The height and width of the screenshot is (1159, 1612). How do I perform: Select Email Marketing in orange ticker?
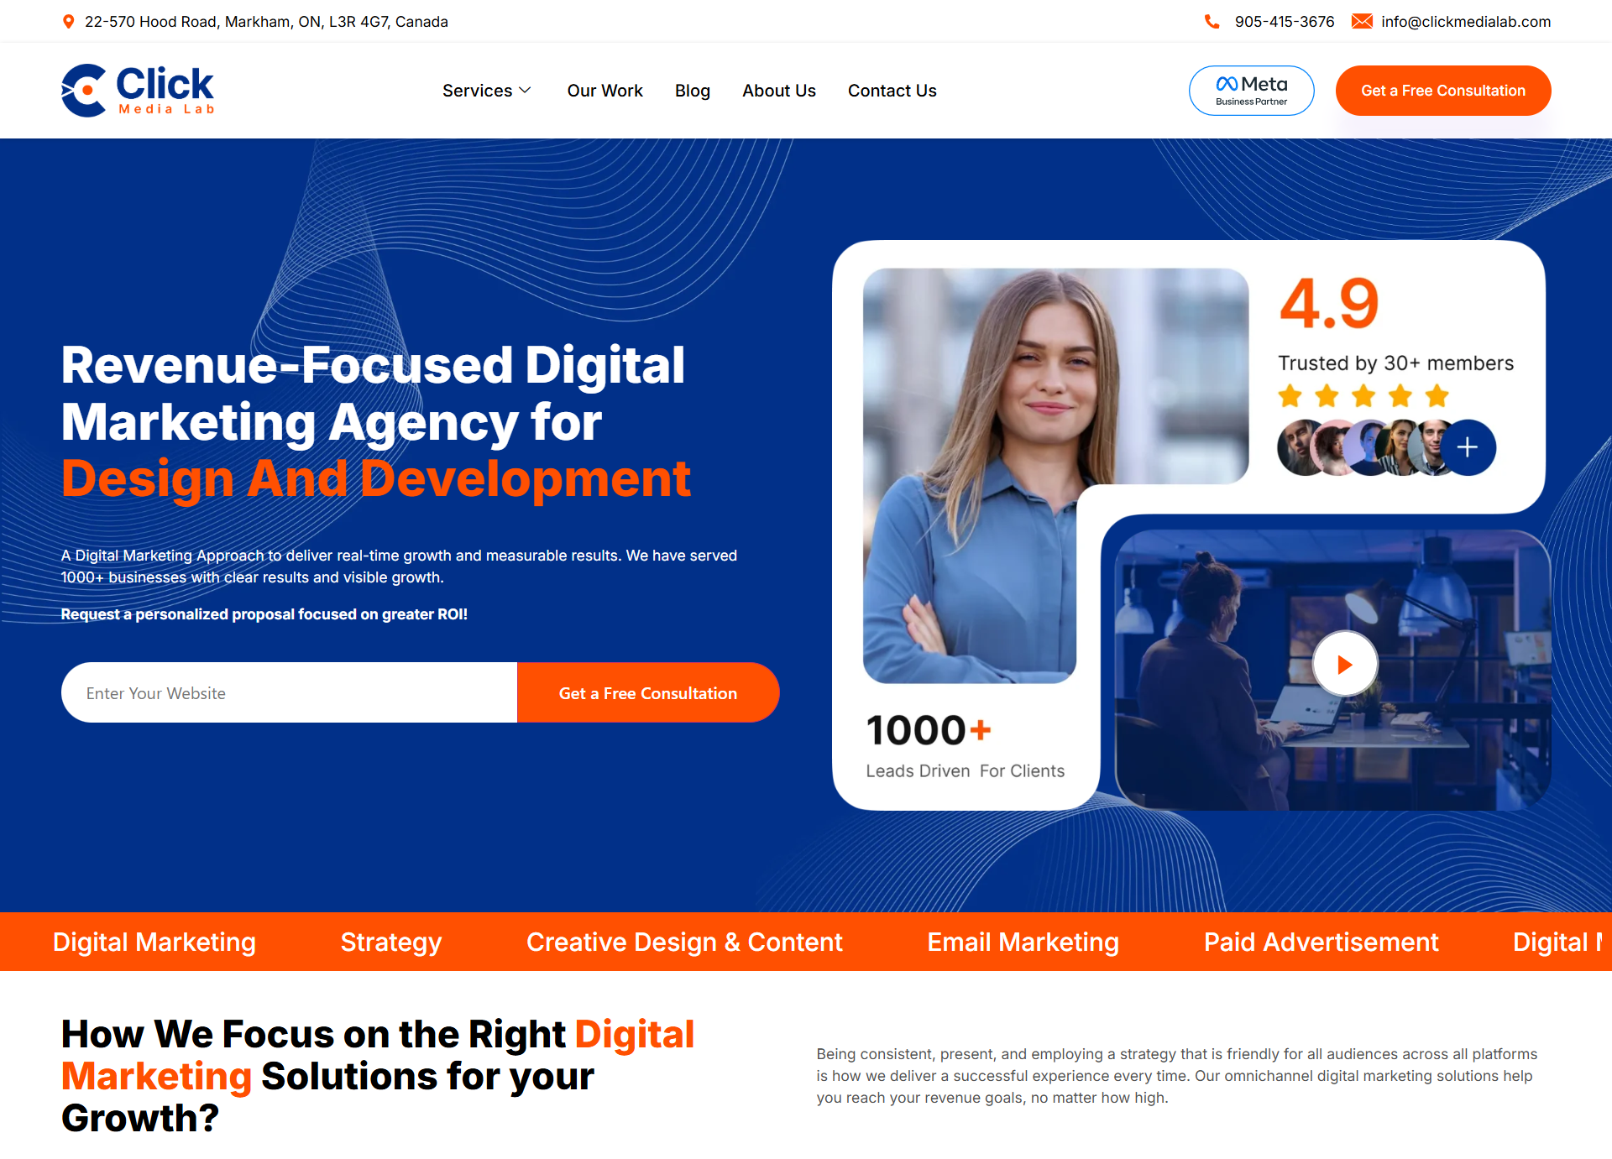click(1023, 942)
